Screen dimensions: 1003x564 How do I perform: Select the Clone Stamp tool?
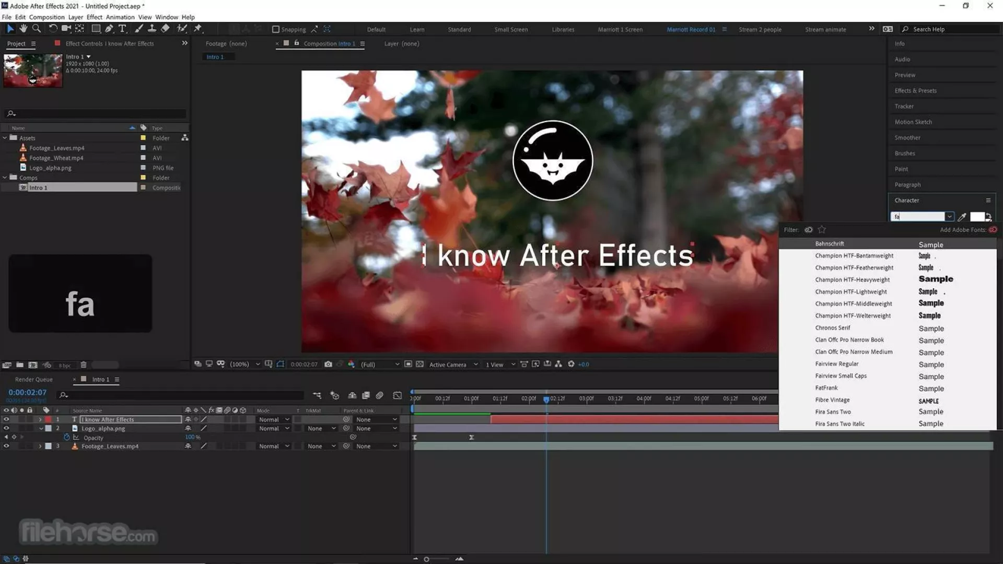pyautogui.click(x=151, y=29)
